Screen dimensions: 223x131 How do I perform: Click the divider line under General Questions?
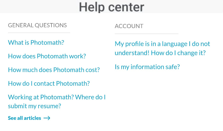pyautogui.click(x=39, y=32)
